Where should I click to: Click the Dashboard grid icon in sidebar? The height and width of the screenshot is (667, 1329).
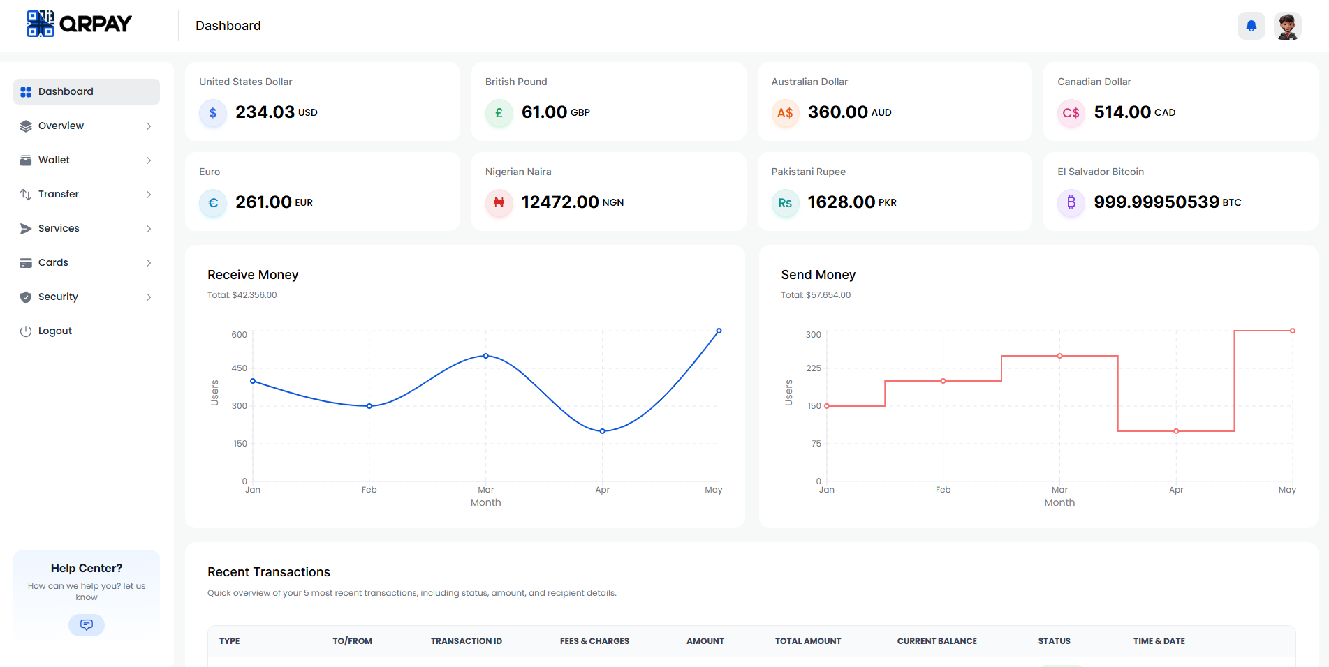pos(25,91)
